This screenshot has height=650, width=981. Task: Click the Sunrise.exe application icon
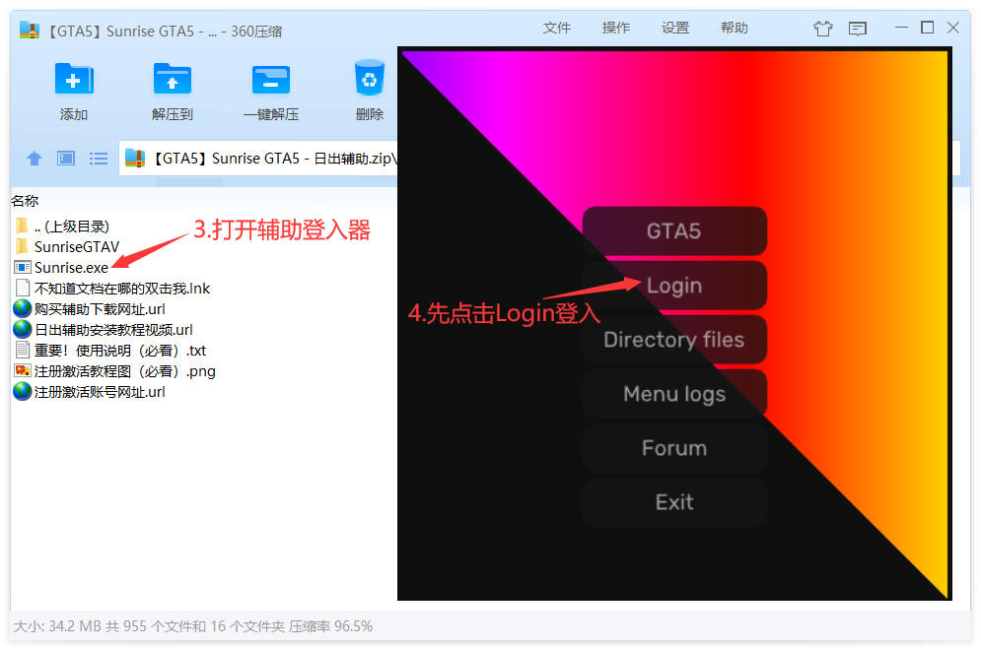tap(22, 267)
